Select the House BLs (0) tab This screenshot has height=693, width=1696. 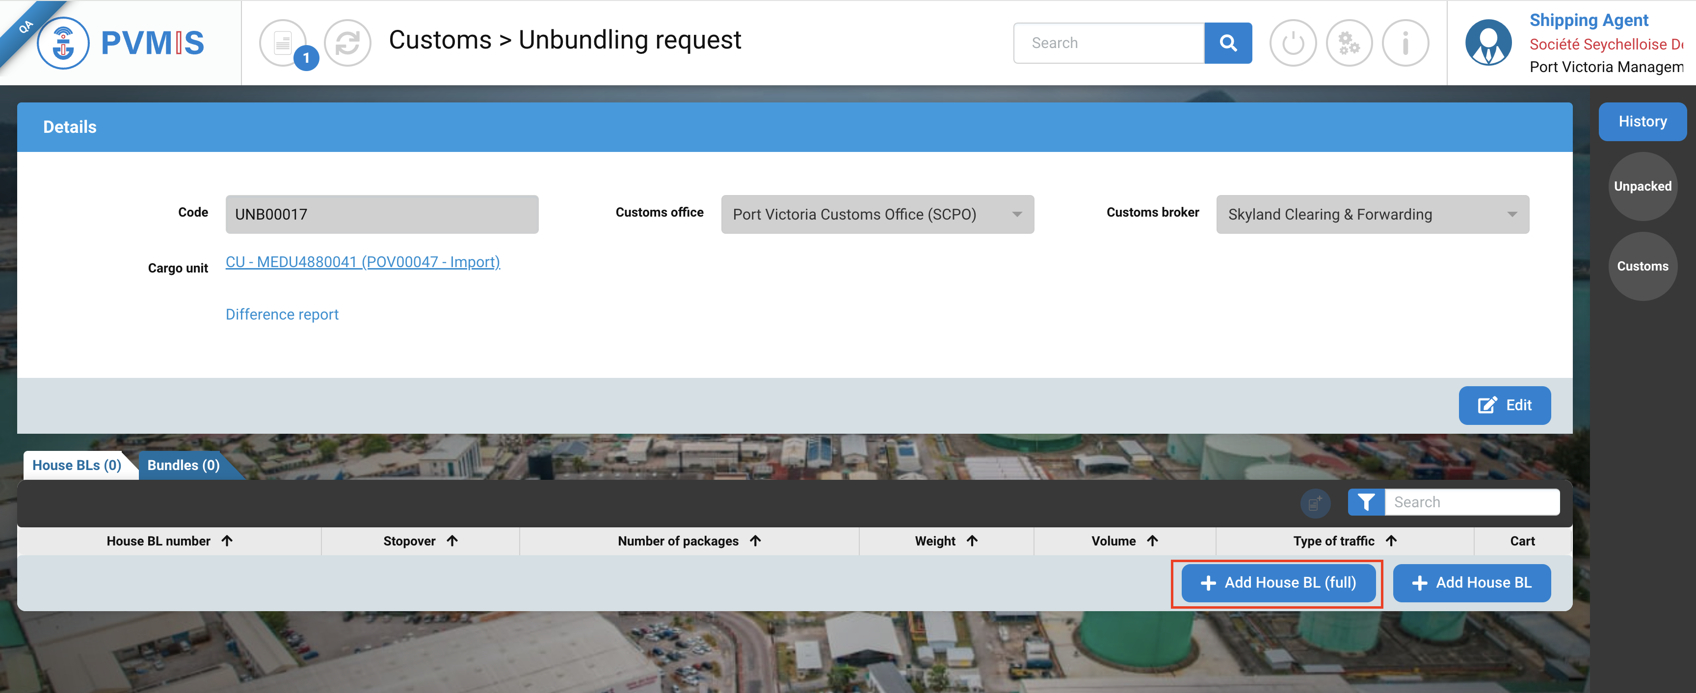click(77, 466)
